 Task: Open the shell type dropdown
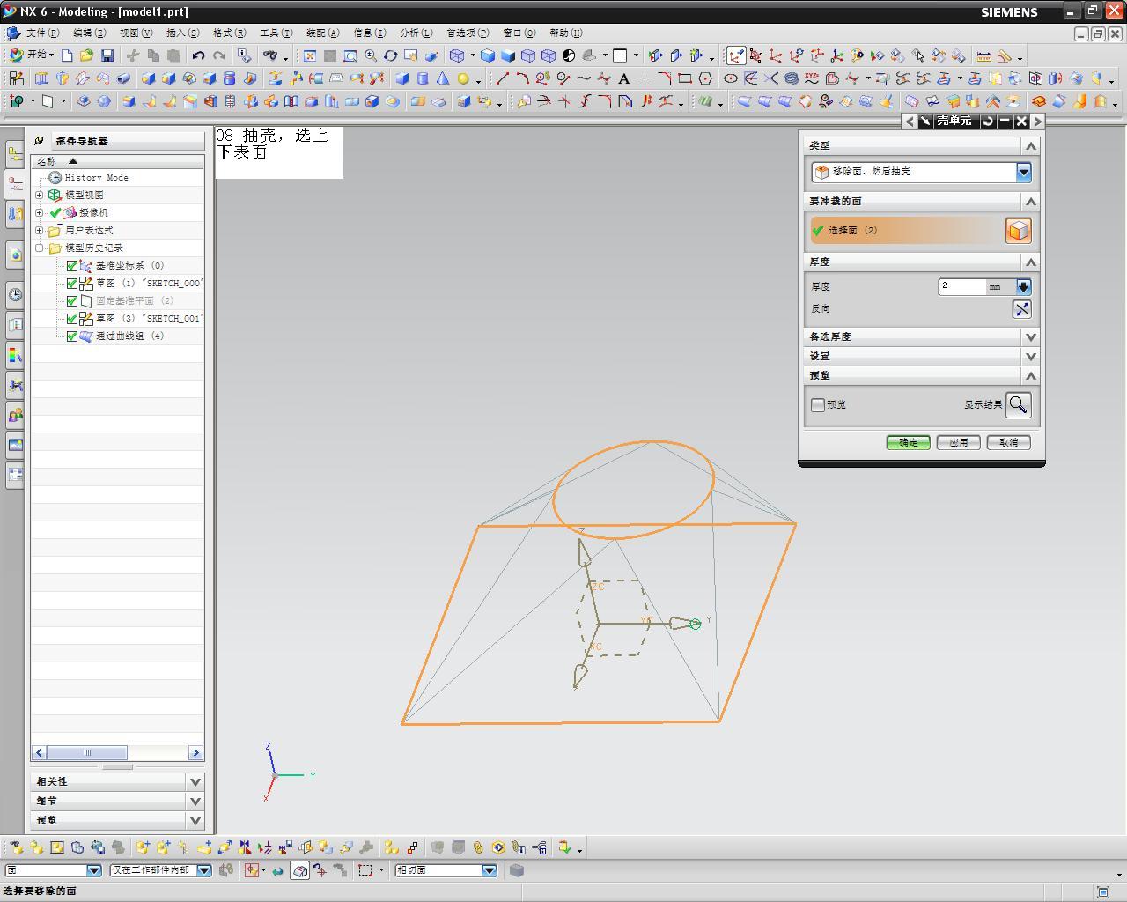click(1023, 172)
